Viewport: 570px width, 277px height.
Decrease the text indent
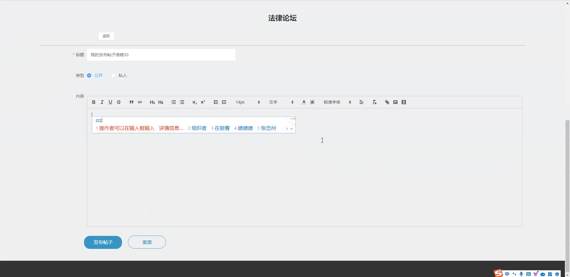[x=216, y=102]
